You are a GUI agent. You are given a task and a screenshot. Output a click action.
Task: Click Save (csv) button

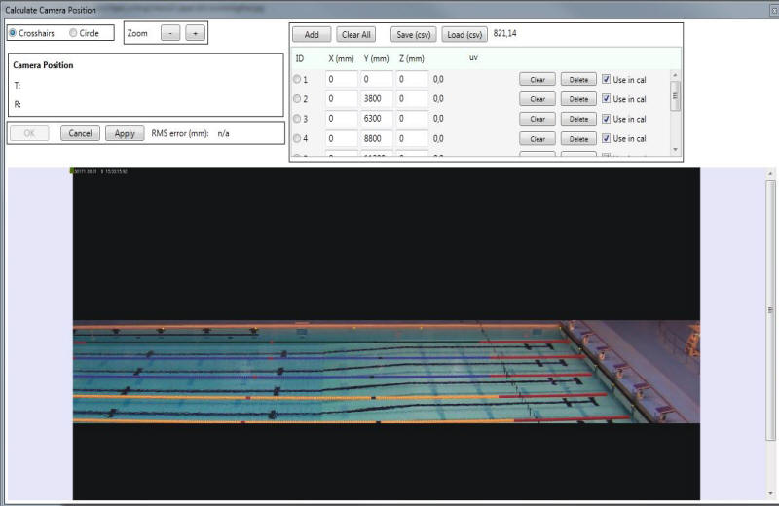tap(413, 34)
